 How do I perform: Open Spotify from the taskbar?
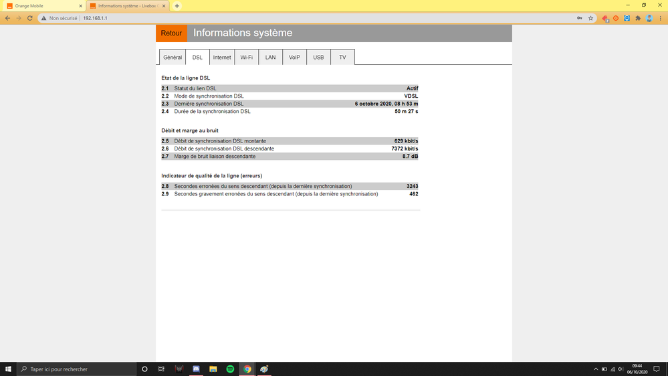230,369
